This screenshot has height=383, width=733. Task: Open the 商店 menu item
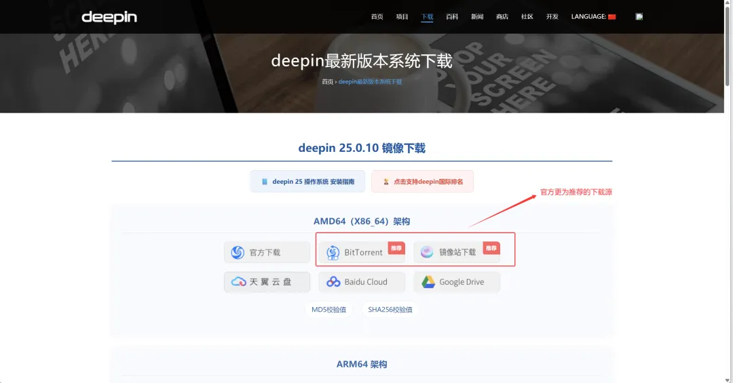coord(502,17)
